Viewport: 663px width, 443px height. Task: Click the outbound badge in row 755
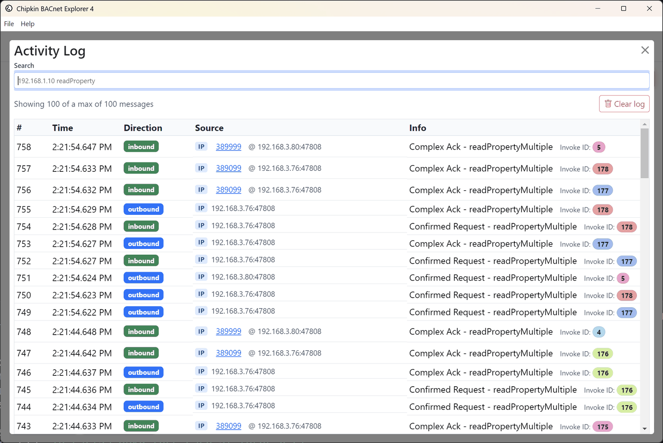point(143,209)
